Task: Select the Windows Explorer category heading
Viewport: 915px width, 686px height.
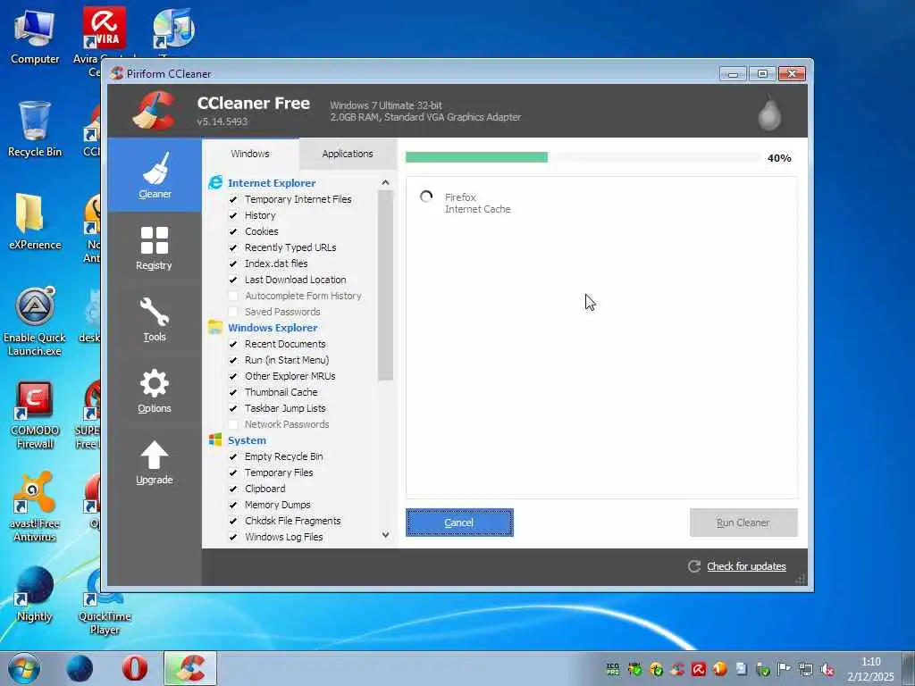Action: [x=273, y=327]
